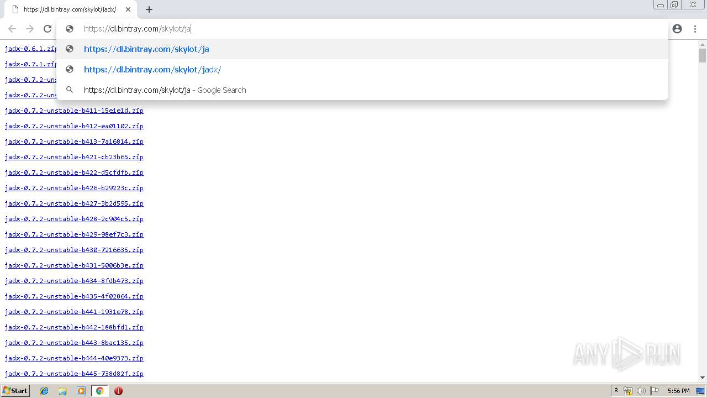Click the globe icon beside the jadx/ suggestion
The height and width of the screenshot is (398, 707).
pyautogui.click(x=70, y=69)
